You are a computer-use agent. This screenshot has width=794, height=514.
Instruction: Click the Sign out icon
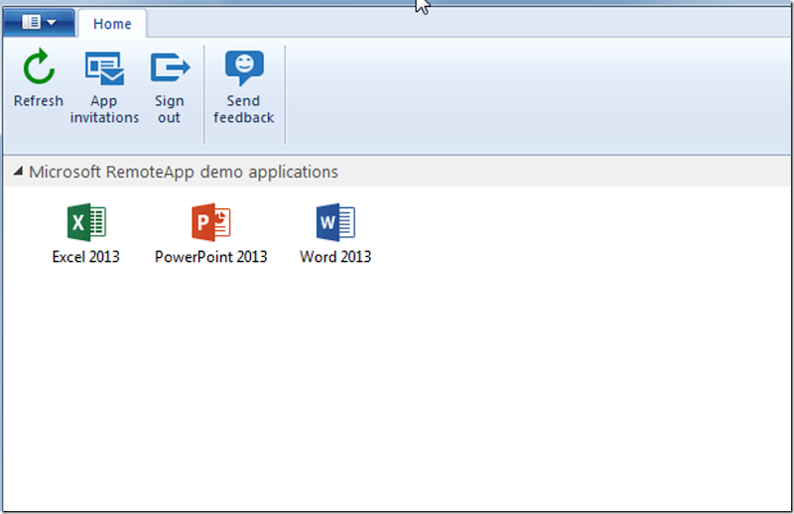point(170,67)
